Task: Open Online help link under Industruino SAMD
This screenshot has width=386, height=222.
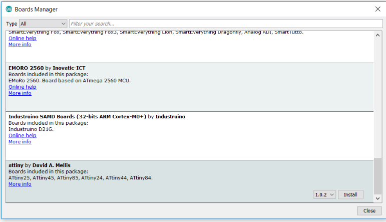Action: tap(23, 135)
